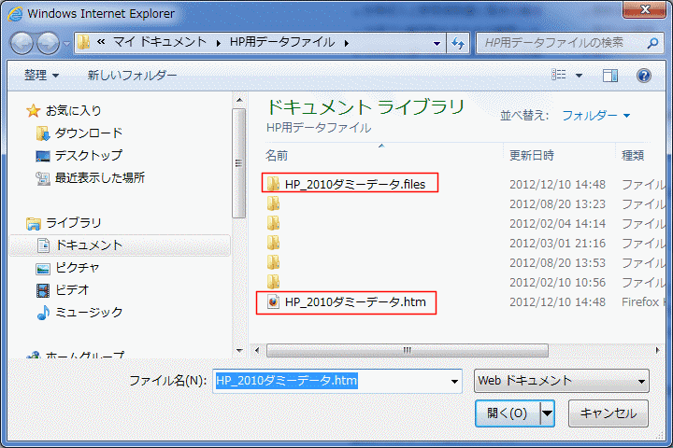Sort by the 種類 column header
Image resolution: width=673 pixels, height=448 pixels.
pos(633,155)
